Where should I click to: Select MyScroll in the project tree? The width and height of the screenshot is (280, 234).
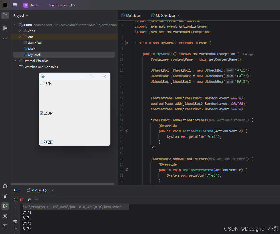pos(64,55)
